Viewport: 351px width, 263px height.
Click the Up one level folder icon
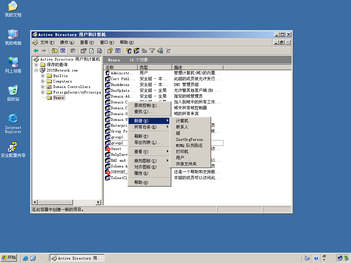coord(55,51)
